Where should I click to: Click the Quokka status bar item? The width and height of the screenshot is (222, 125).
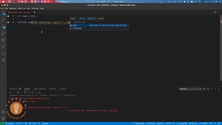45,124
